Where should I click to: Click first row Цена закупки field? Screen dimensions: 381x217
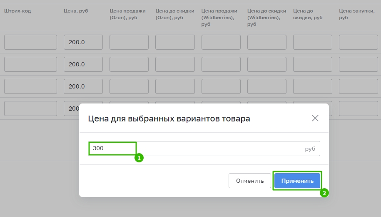point(359,42)
